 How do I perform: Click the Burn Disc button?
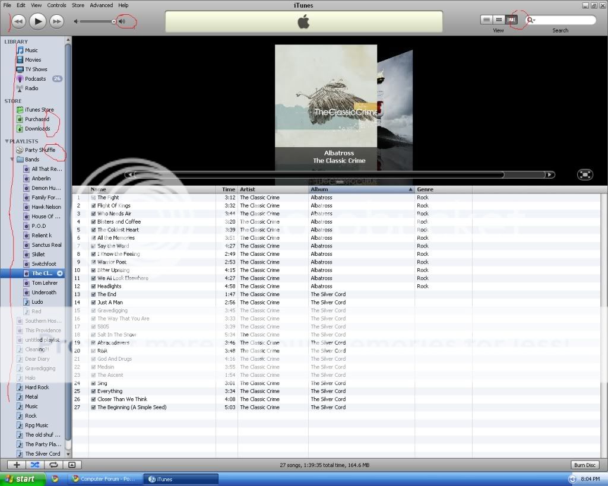click(584, 465)
